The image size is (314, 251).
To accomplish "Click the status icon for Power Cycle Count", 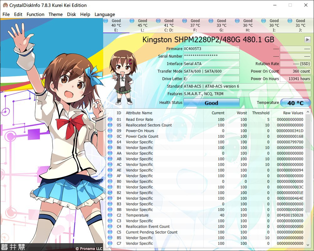I will (x=110, y=136).
